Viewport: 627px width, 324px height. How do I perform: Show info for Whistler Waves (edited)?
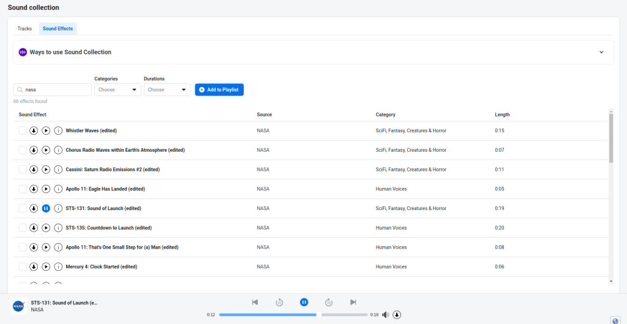pos(58,130)
